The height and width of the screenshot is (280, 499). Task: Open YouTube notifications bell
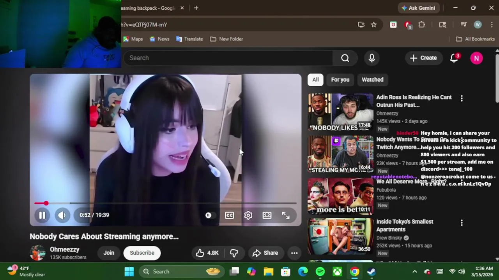(x=454, y=58)
